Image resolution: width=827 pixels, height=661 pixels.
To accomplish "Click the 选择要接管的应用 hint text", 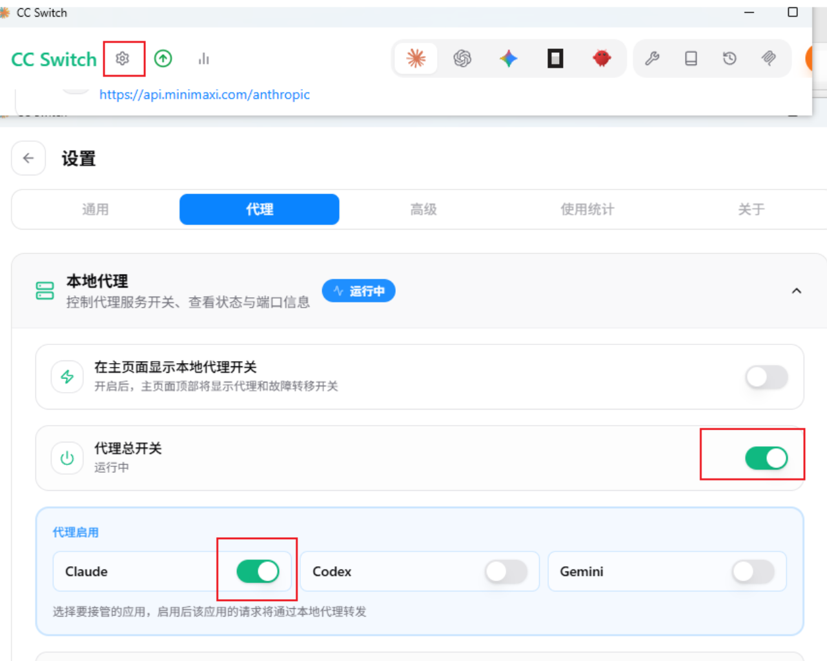I will [x=209, y=612].
